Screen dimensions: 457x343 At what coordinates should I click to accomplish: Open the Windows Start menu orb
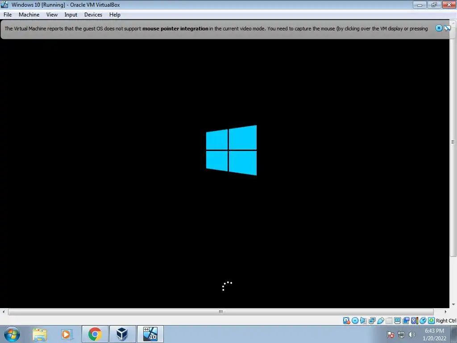coord(12,334)
